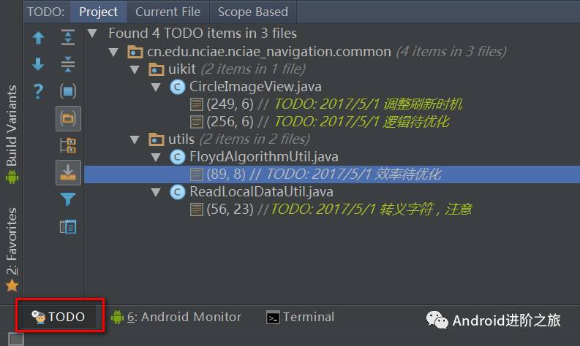Toggle Flatten Packages tree button
Image resolution: width=580 pixels, height=346 pixels.
[68, 145]
